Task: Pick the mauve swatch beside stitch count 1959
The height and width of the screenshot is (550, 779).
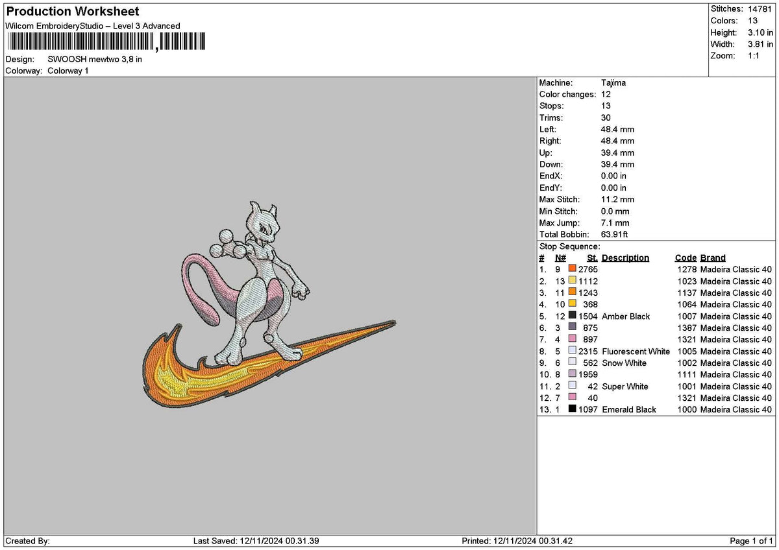Action: coord(572,374)
